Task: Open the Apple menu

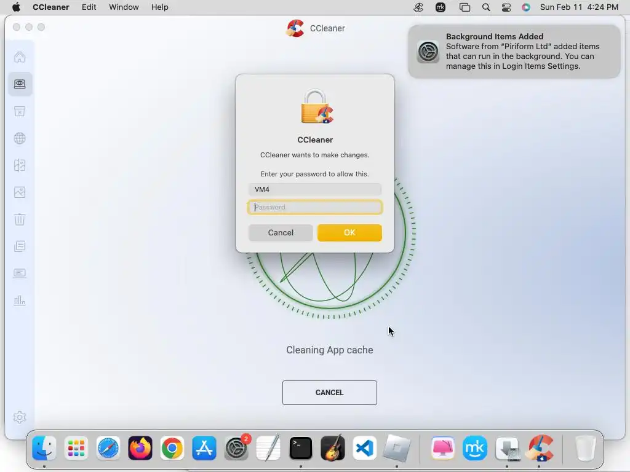Action: point(16,7)
